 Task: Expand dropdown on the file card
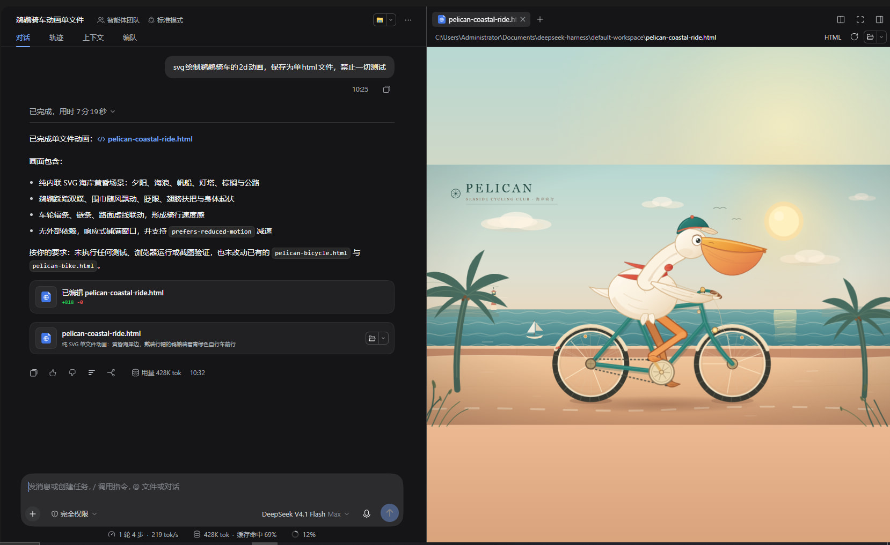coord(383,338)
